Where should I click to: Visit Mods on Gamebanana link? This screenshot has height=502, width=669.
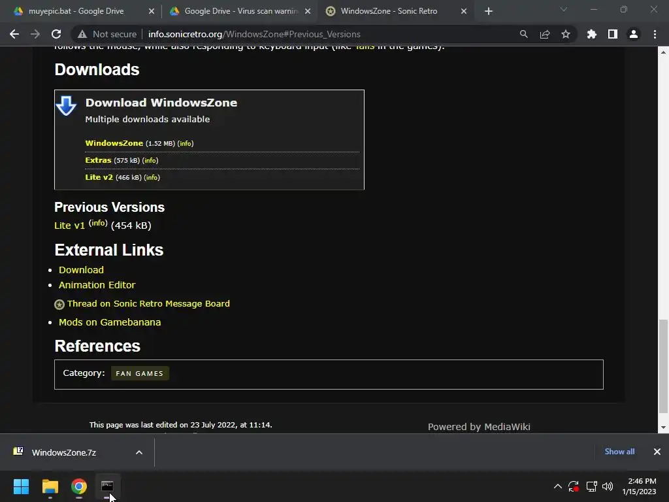(110, 322)
